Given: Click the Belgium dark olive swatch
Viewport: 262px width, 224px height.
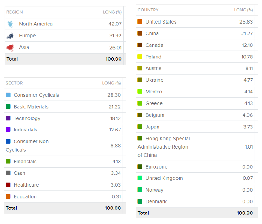Looking at the screenshot, I should point(140,115).
